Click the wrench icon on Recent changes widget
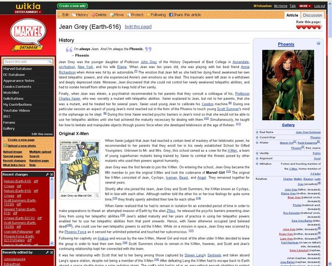This screenshot has height=266, width=332. (x=47, y=175)
